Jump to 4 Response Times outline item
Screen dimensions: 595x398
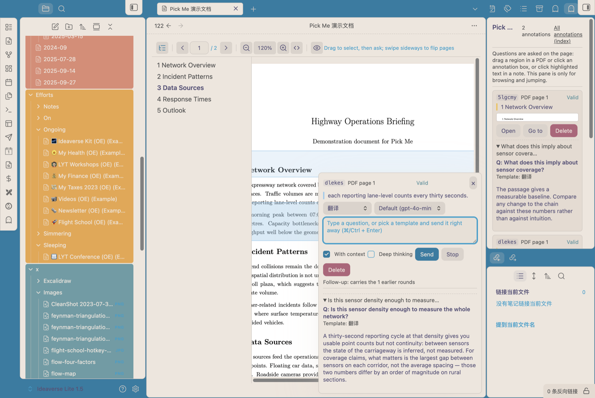pyautogui.click(x=184, y=99)
